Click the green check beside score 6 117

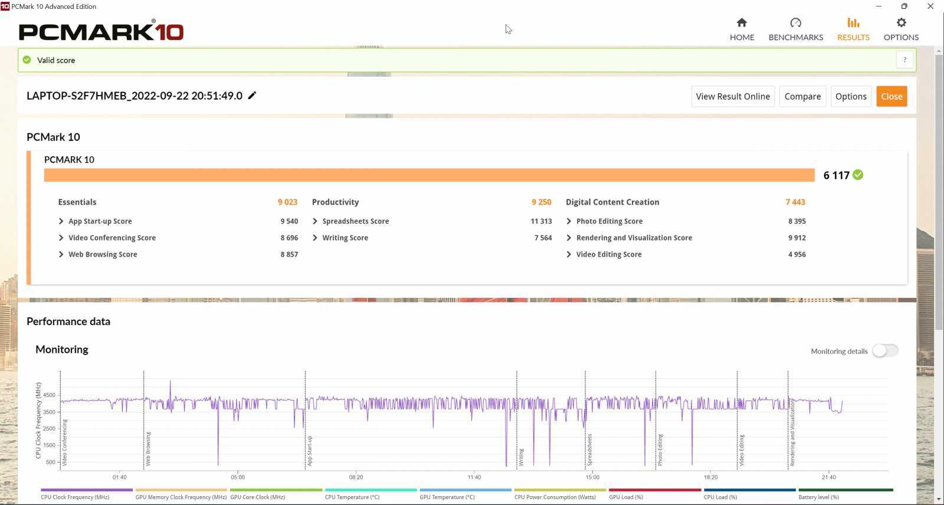point(858,175)
